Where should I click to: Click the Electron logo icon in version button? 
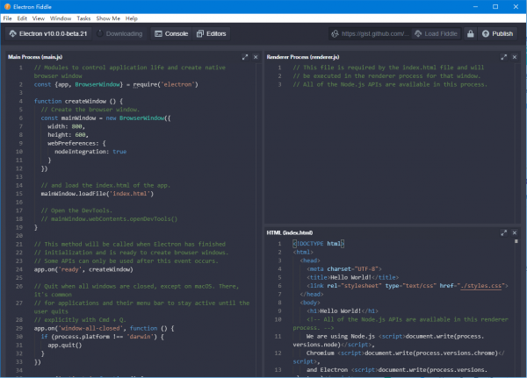point(13,33)
